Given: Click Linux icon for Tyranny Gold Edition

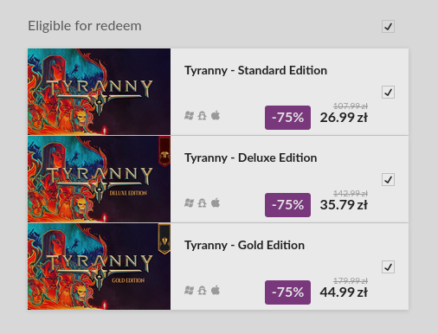Looking at the screenshot, I should pos(202,291).
